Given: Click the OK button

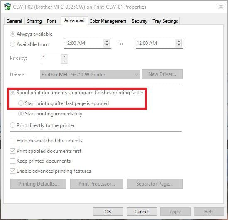Looking at the screenshot, I should tap(108, 211).
